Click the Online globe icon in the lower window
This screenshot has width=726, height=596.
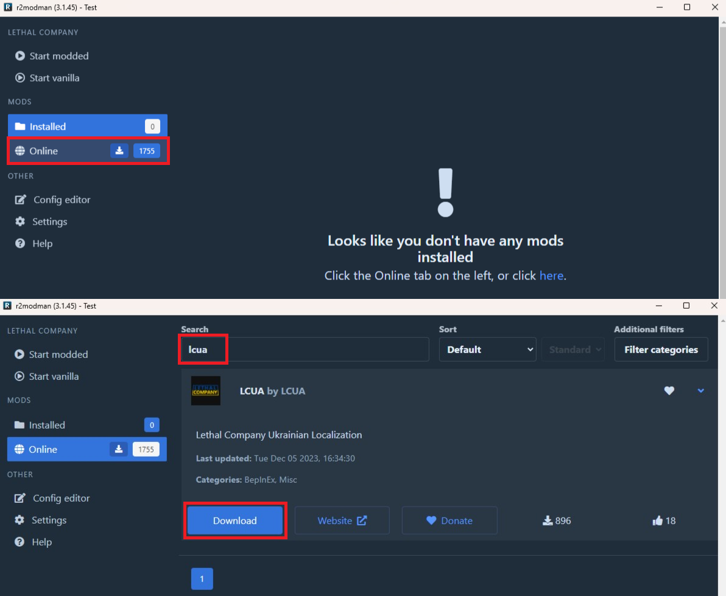tap(19, 449)
